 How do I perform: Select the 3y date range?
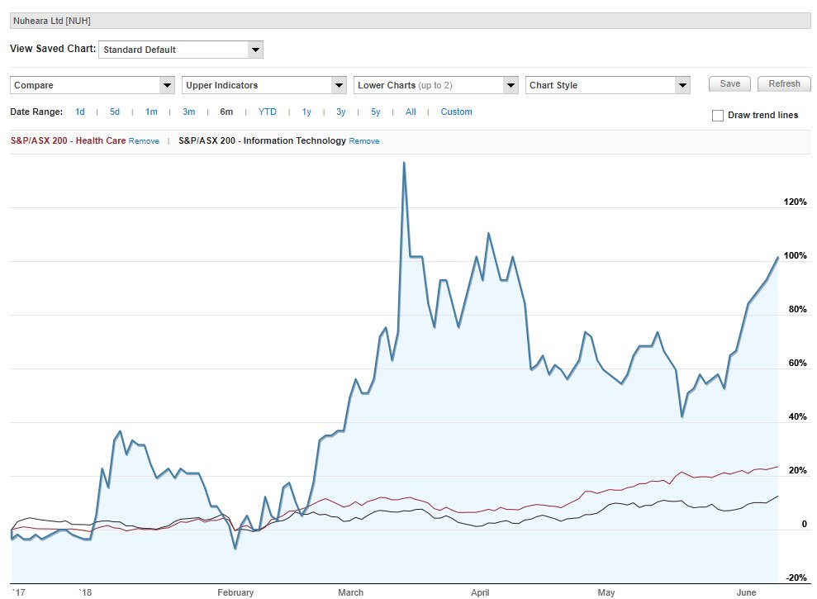[x=341, y=112]
